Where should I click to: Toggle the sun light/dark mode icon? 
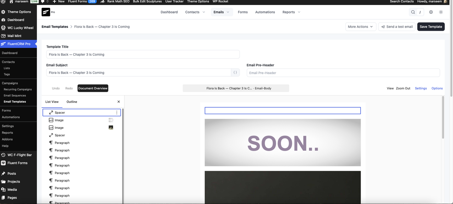point(441,12)
